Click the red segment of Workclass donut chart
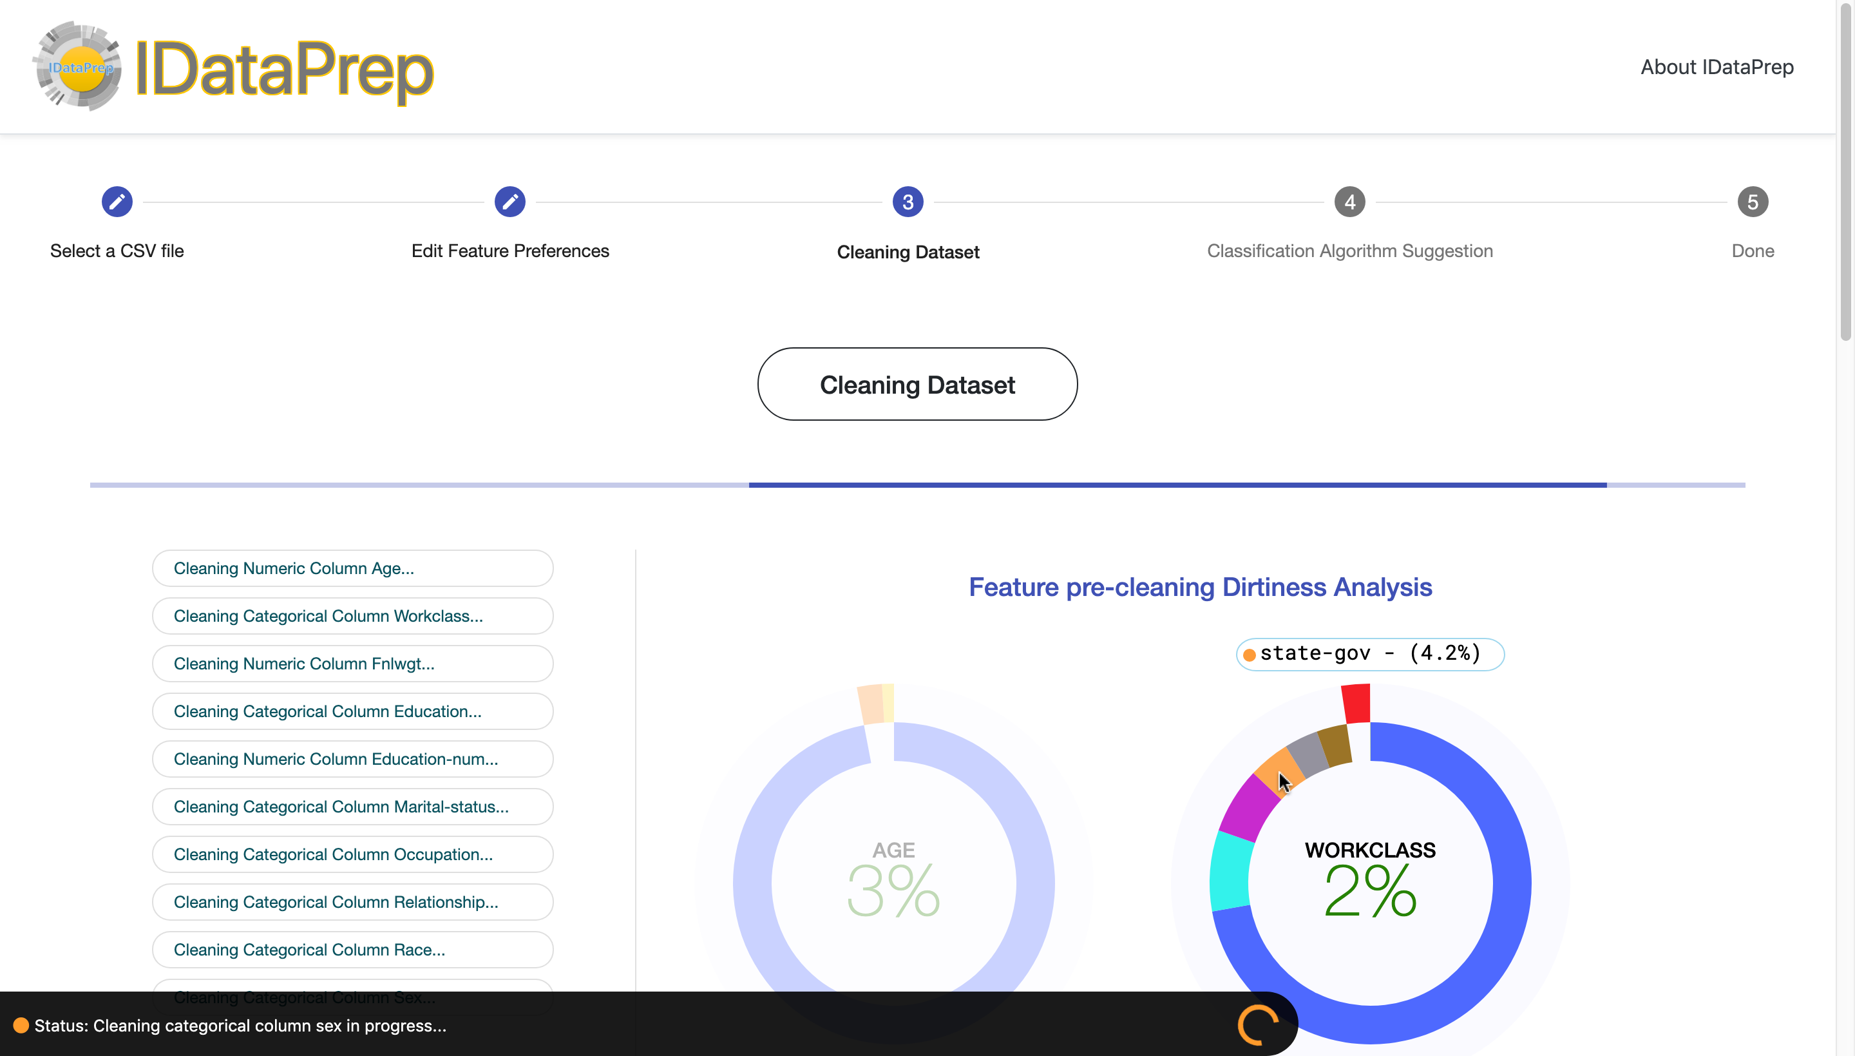 (1356, 704)
